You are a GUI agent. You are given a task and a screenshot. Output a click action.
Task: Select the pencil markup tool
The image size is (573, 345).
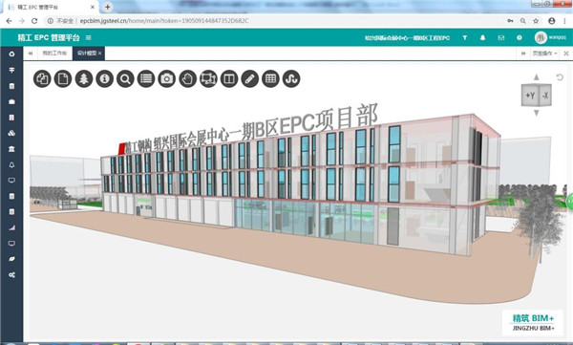[250, 78]
